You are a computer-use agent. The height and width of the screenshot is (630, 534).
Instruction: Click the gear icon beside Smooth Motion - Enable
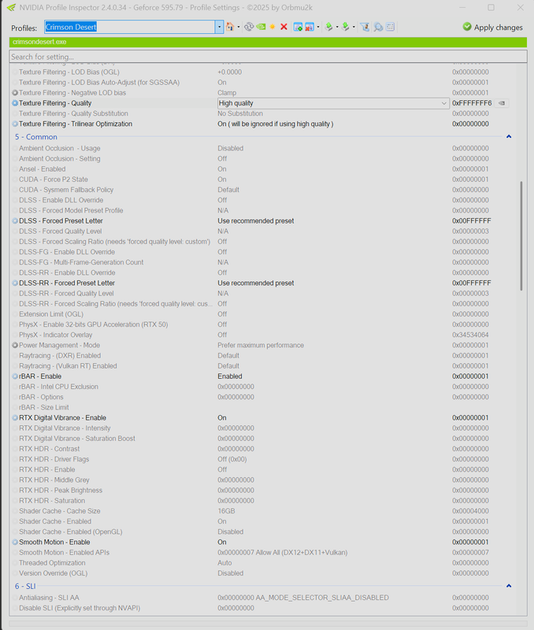click(15, 542)
